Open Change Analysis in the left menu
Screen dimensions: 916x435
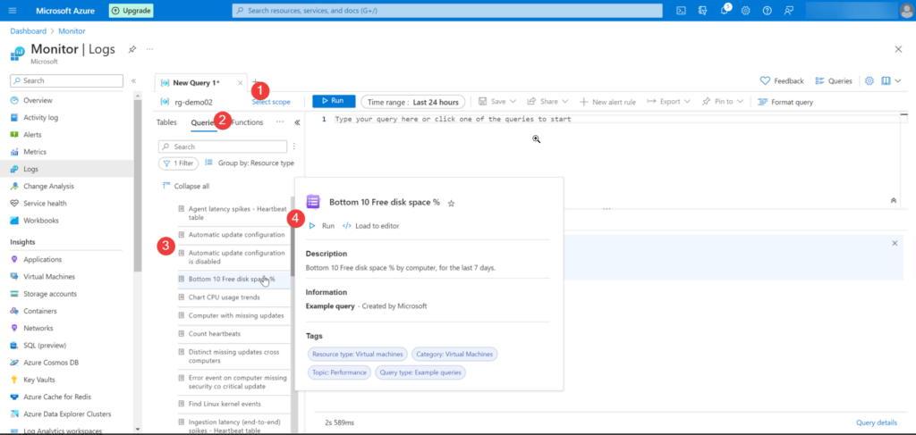point(48,186)
